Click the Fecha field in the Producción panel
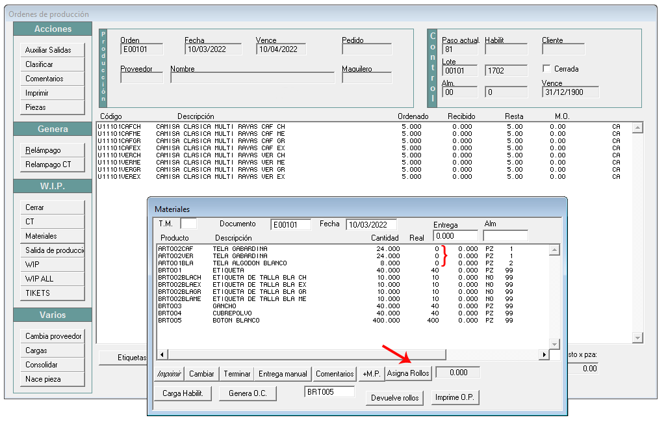Screen dimensions: 666x422 click(213, 49)
